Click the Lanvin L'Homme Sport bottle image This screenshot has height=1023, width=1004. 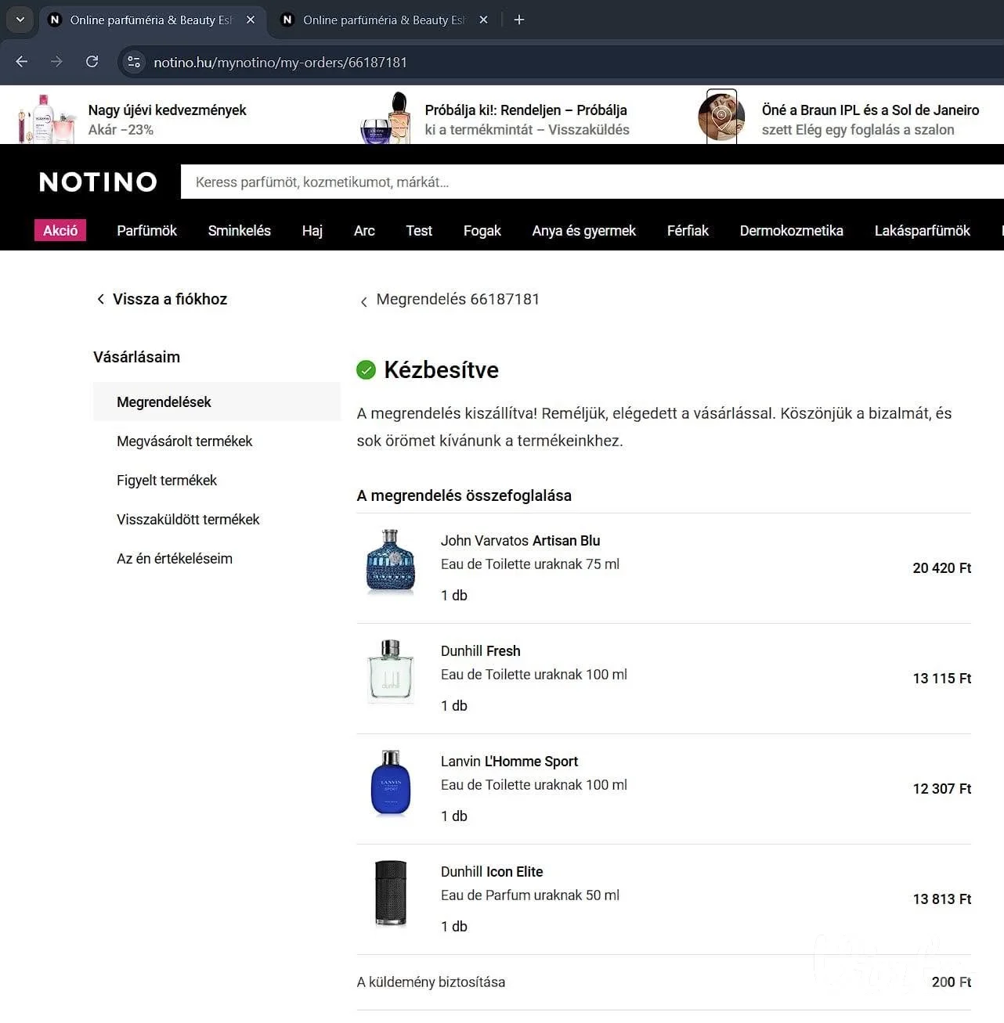pos(390,782)
